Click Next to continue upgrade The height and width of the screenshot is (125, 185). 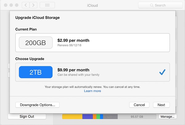[x=161, y=105]
